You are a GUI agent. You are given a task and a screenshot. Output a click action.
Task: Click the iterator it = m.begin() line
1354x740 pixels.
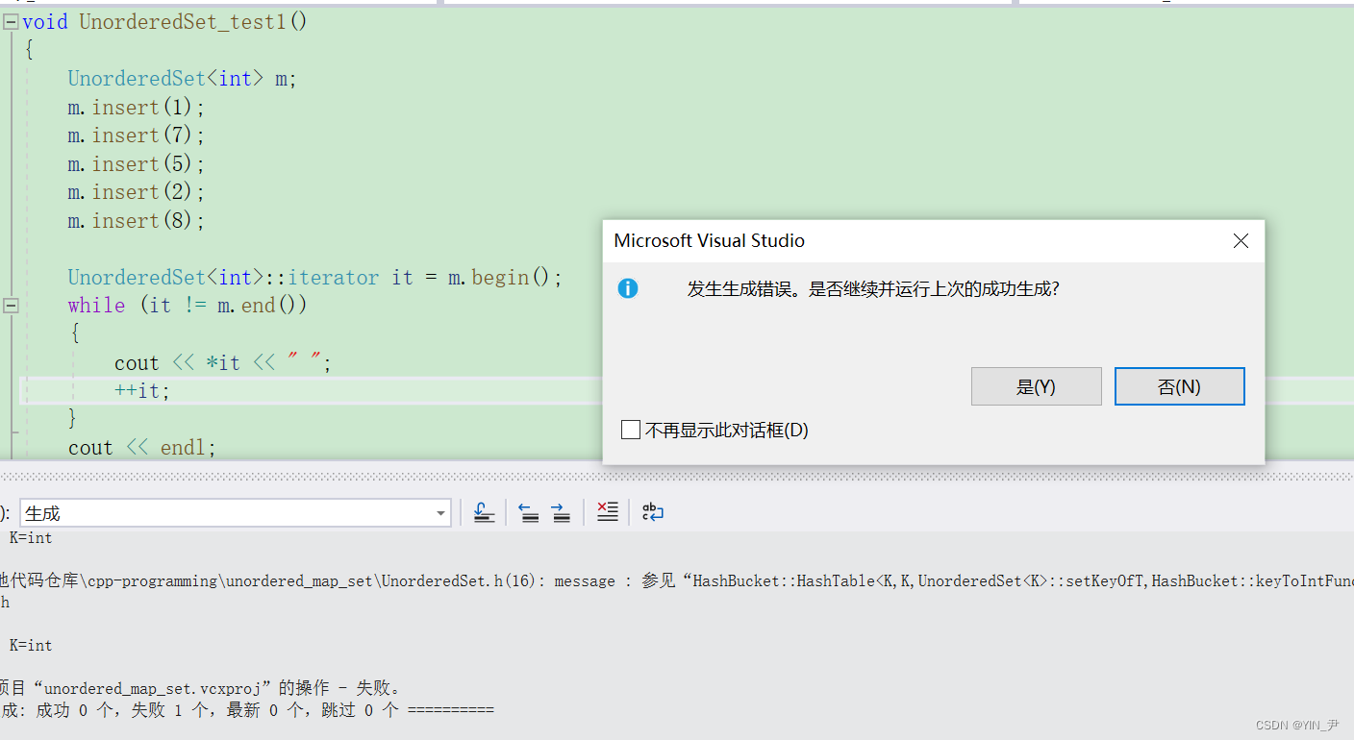tap(314, 277)
